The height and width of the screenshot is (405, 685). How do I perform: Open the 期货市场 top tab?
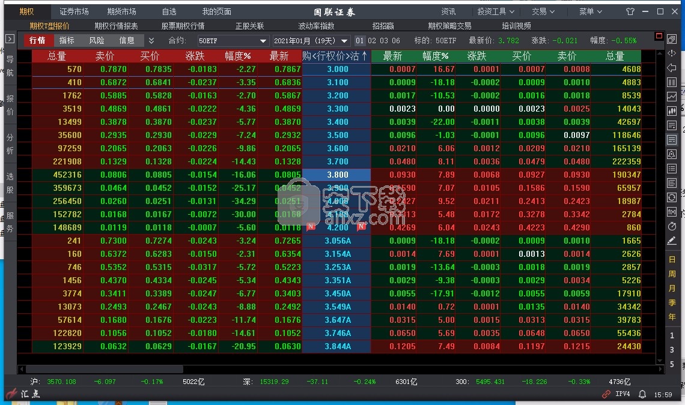(x=121, y=11)
